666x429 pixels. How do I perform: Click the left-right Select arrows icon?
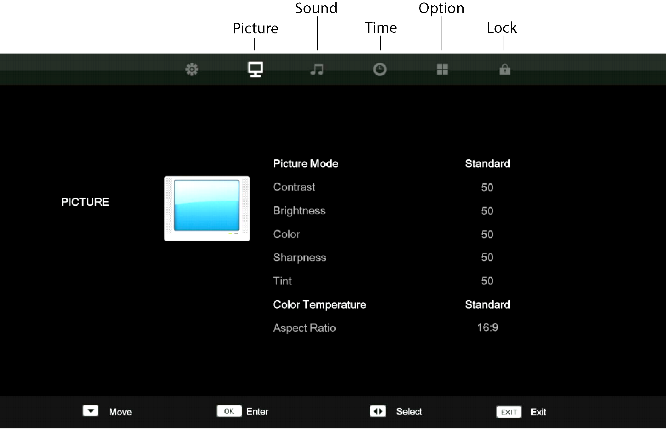click(378, 411)
